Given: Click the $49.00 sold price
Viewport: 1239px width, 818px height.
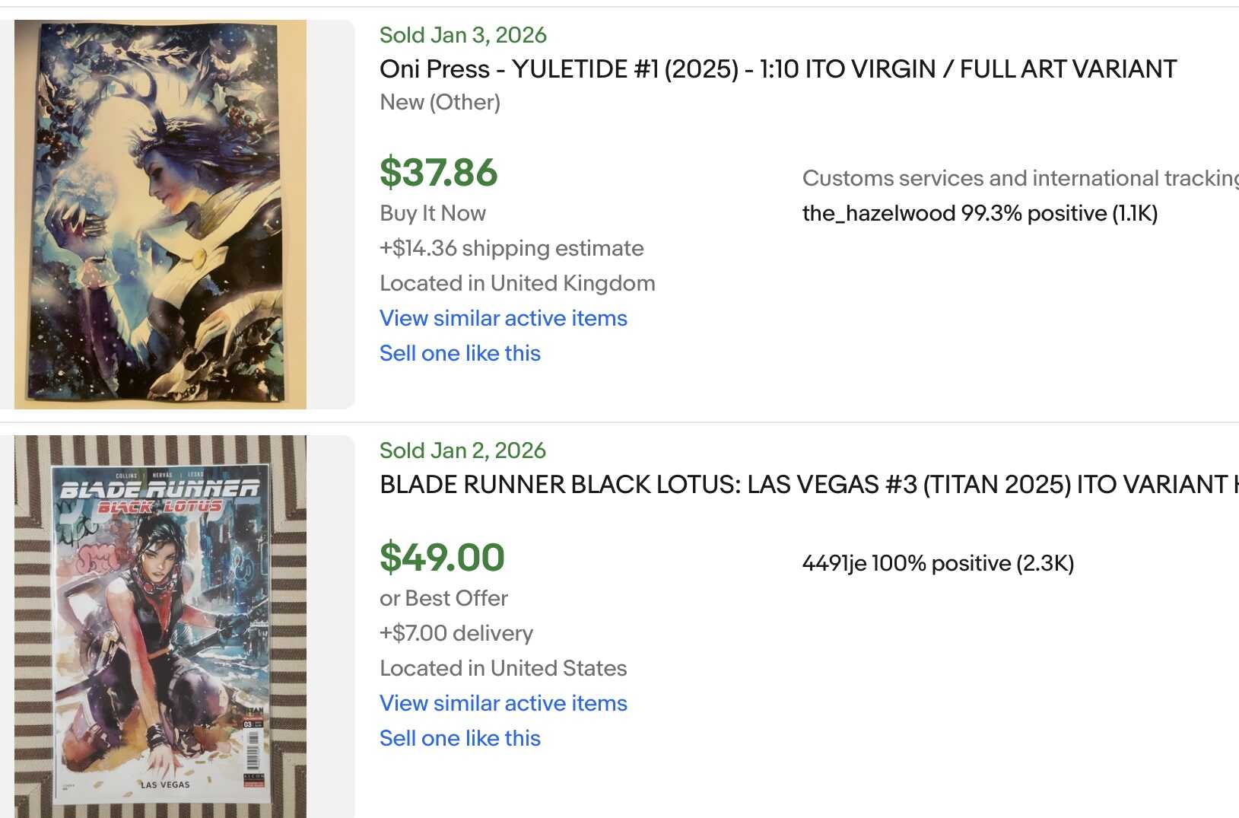Looking at the screenshot, I should (x=442, y=557).
